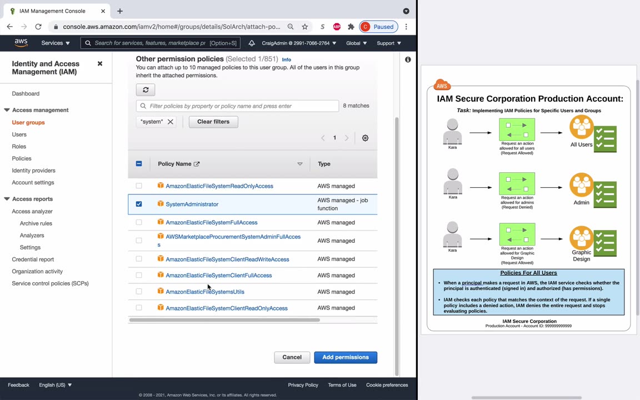The width and height of the screenshot is (640, 400).
Task: Click the filter policies search field
Action: [237, 106]
